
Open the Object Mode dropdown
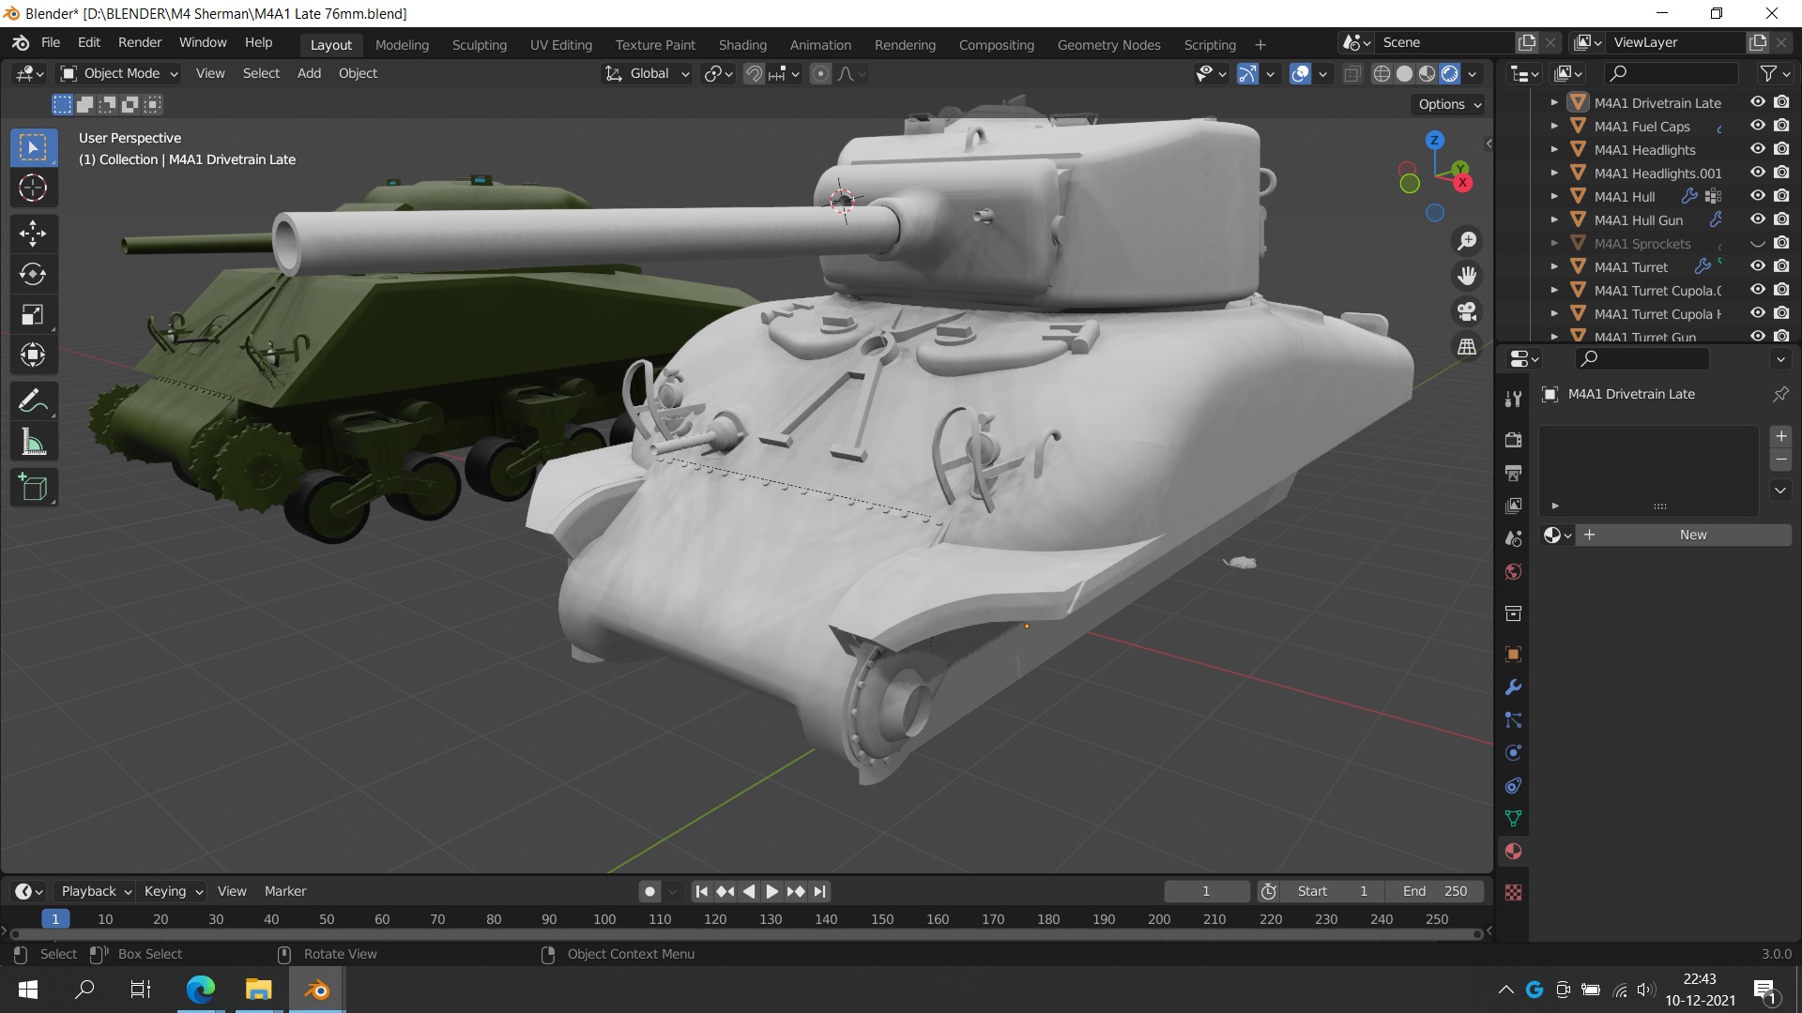pos(118,73)
